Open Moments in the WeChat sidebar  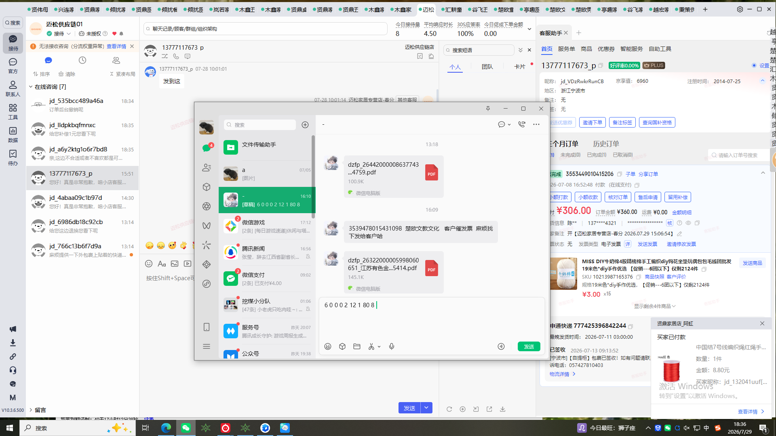coord(207,206)
